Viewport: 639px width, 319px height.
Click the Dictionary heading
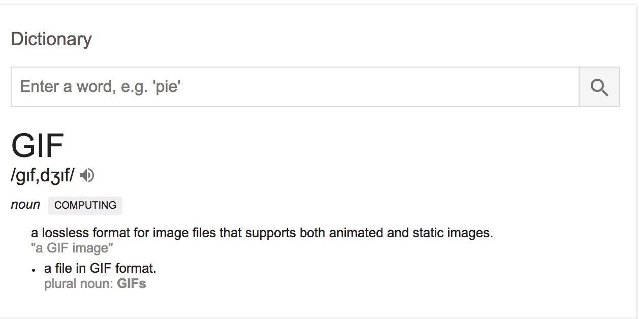[51, 39]
